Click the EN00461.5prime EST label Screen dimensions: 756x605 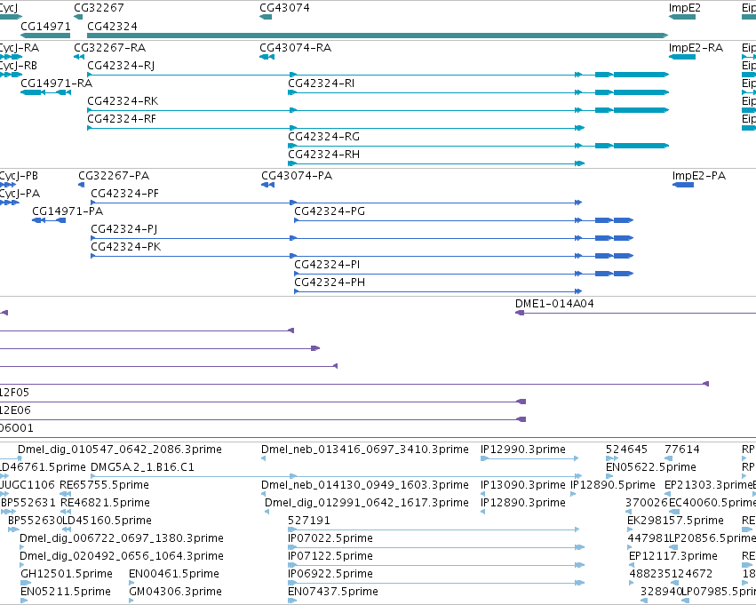174,575
